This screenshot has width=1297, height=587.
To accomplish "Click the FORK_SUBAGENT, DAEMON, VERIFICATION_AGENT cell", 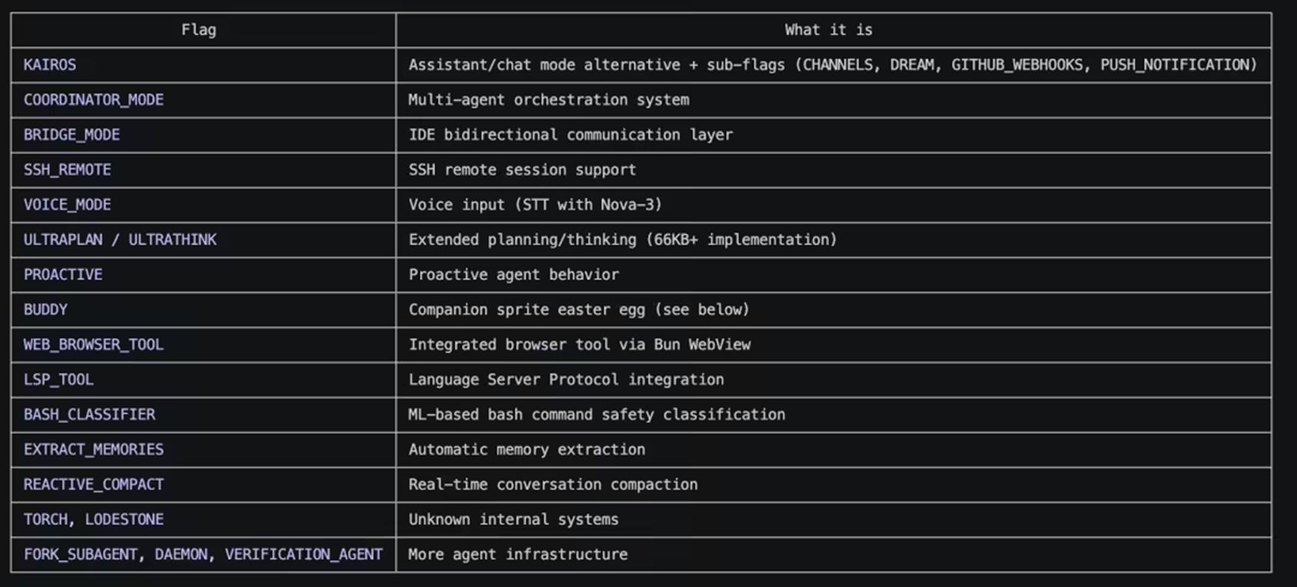I will [203, 555].
